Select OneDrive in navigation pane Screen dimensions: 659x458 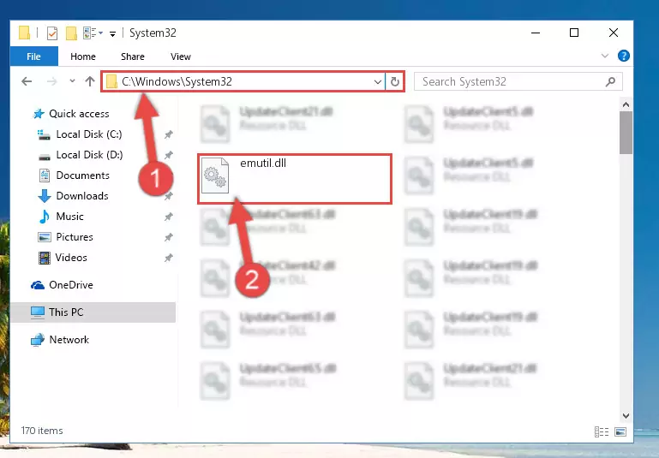[x=71, y=285]
